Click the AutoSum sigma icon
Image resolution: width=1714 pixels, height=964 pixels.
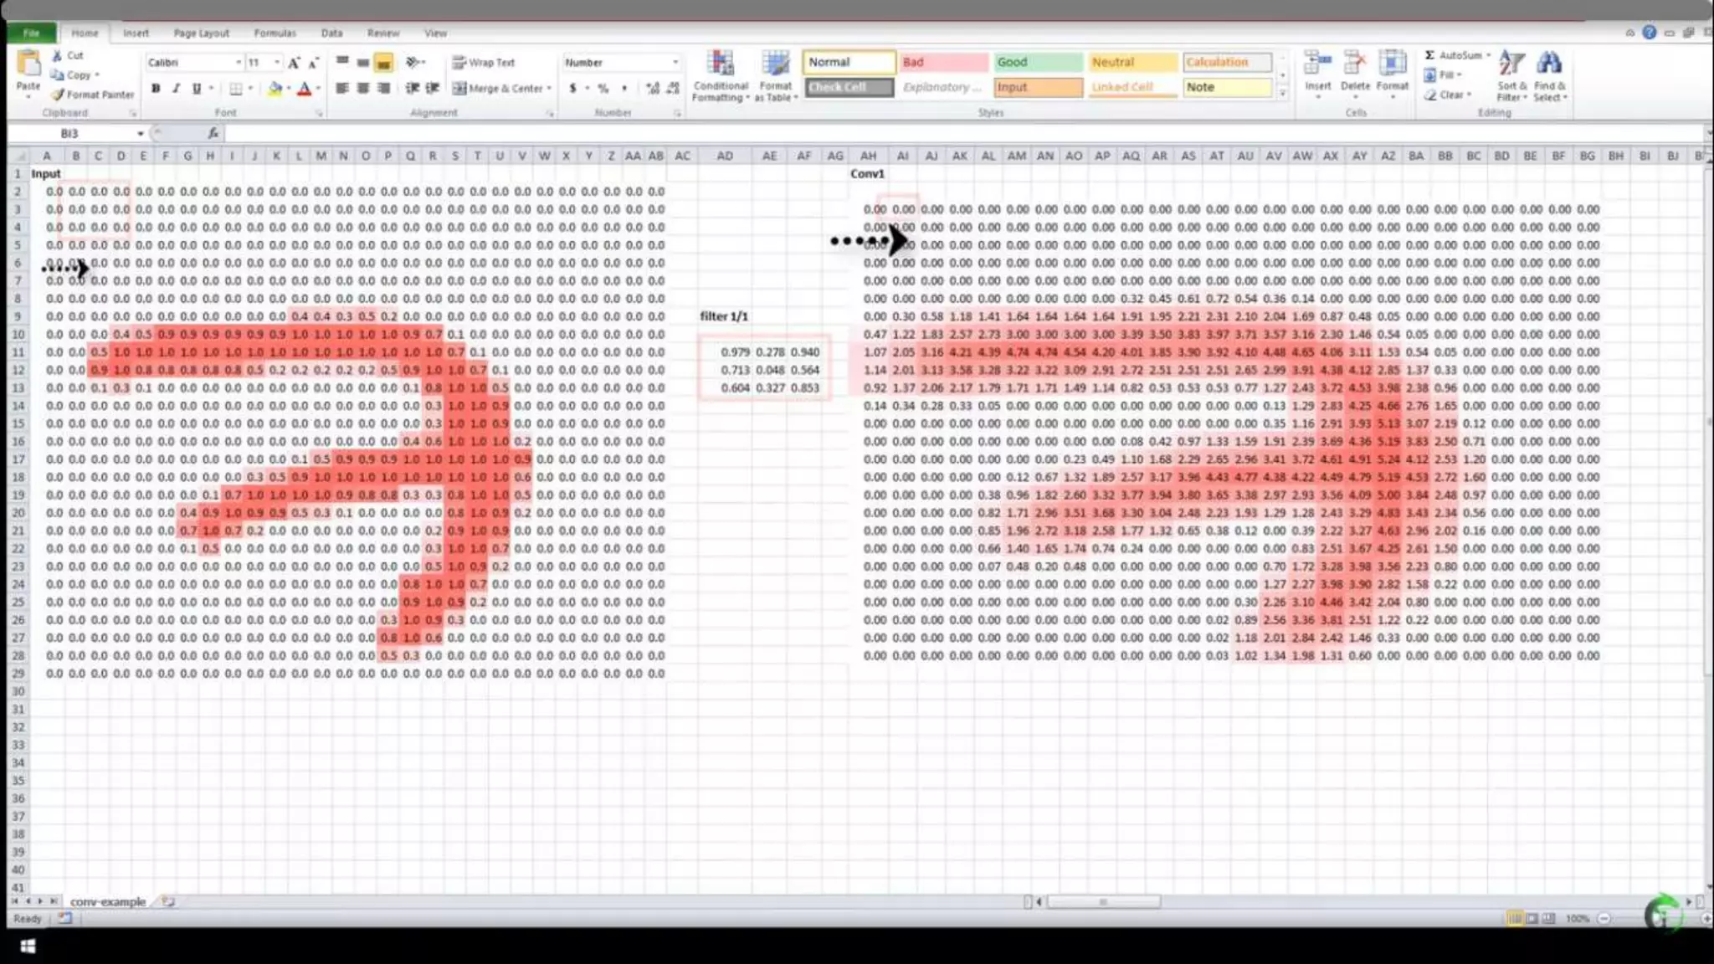coord(1429,55)
